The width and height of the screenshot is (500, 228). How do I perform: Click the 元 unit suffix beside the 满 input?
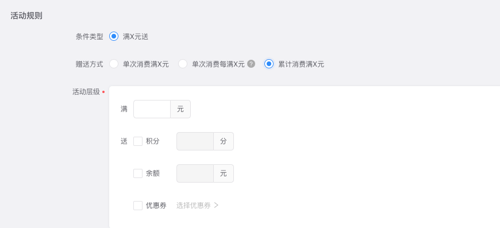click(180, 109)
